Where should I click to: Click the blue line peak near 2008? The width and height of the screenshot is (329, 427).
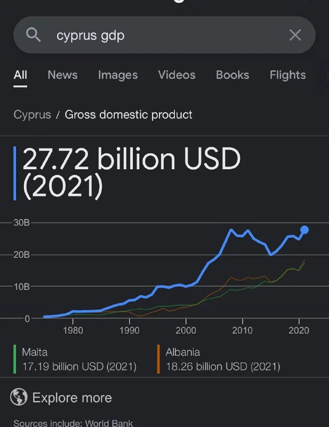pyautogui.click(x=231, y=230)
